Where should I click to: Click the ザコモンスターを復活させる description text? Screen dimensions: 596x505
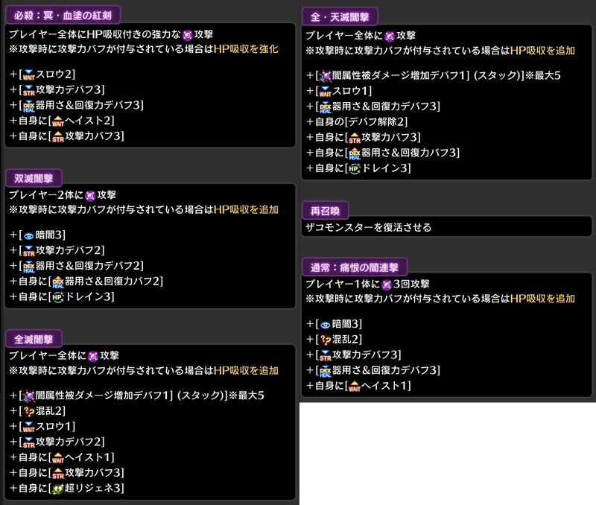pyautogui.click(x=368, y=227)
